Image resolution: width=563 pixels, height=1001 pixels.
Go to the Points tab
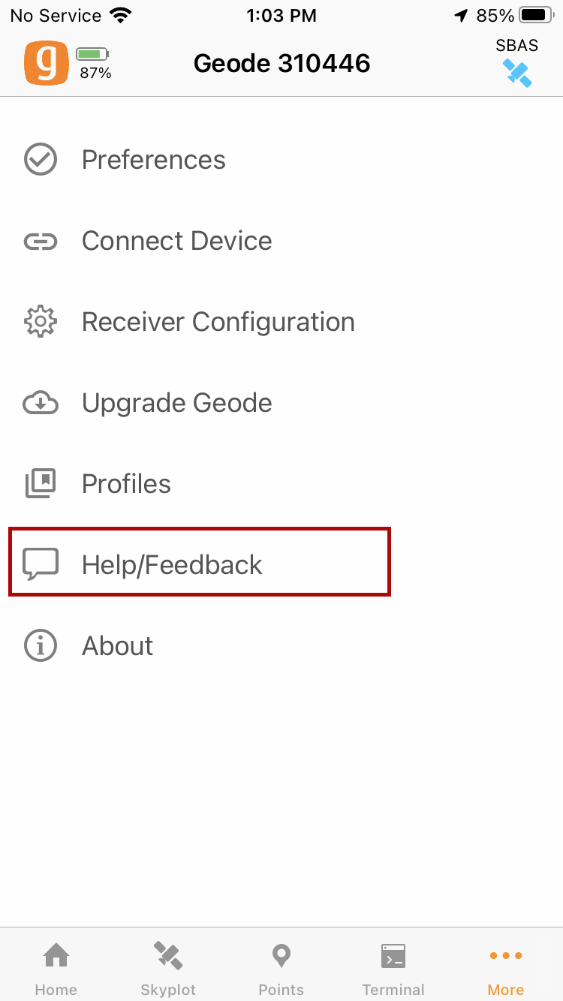[x=281, y=968]
